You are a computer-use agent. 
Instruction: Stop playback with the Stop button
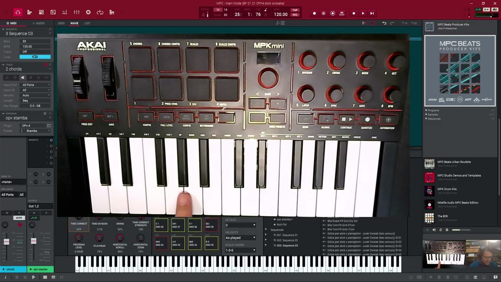tap(354, 13)
